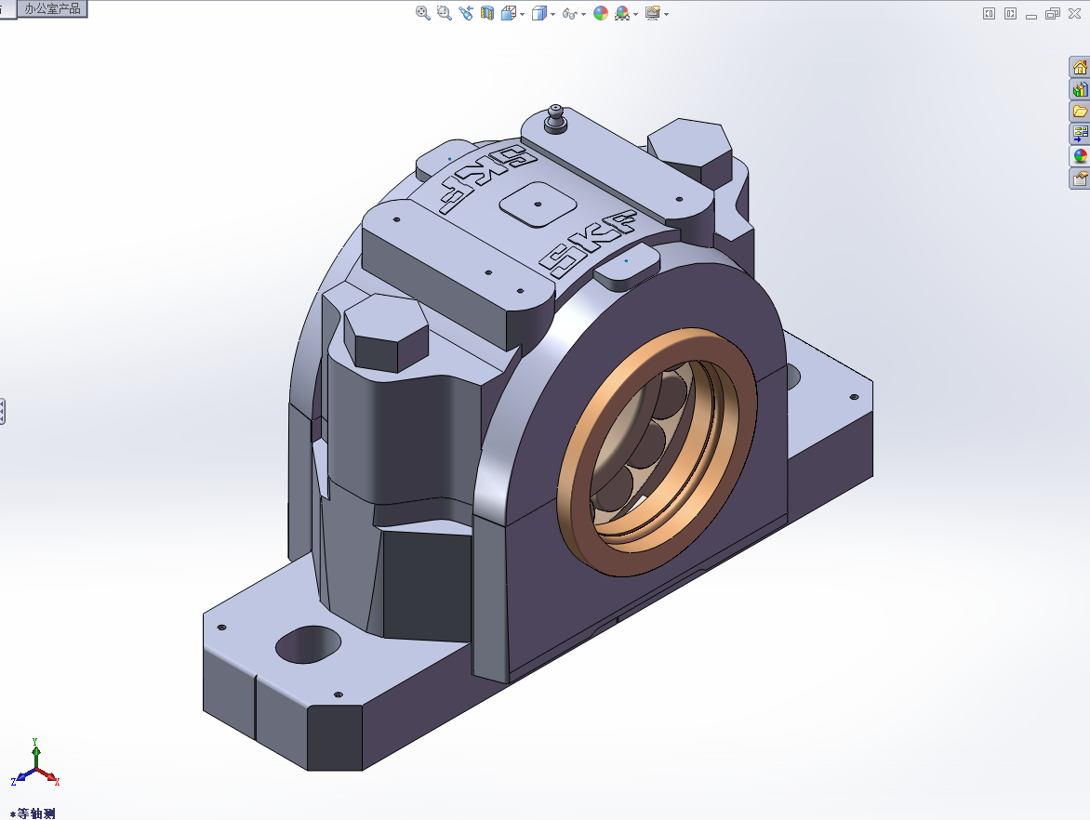
Task: Click the Zoom to Fit icon
Action: tap(422, 13)
